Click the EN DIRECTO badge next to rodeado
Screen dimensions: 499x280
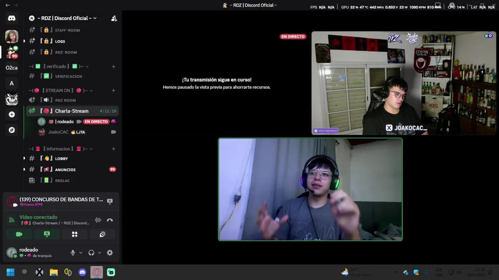[96, 122]
